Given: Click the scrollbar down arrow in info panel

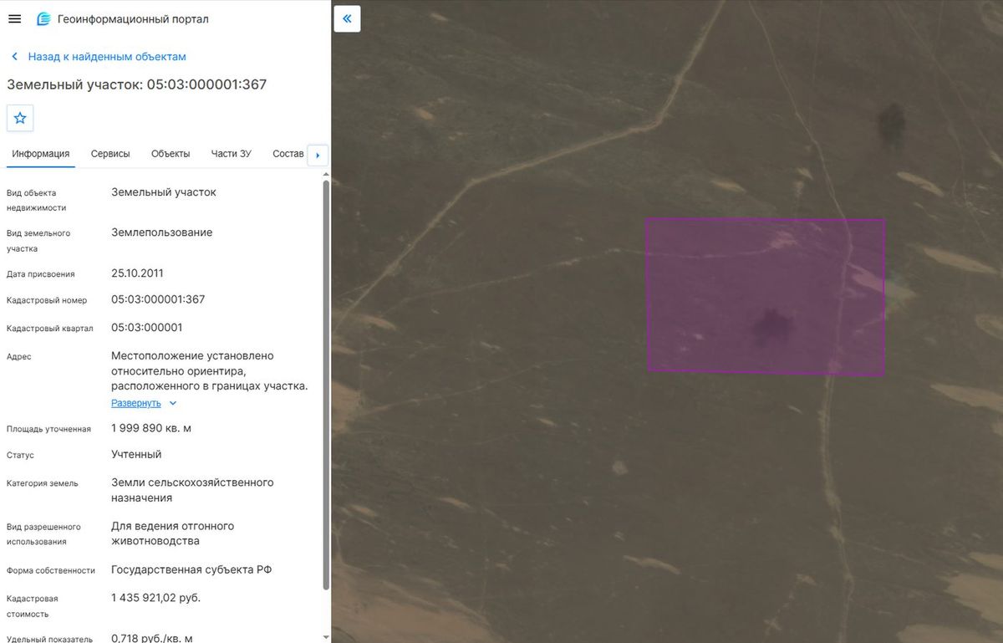Looking at the screenshot, I should (x=326, y=637).
